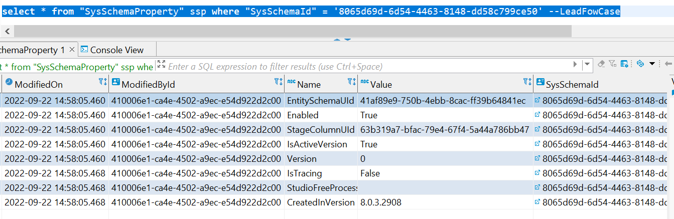Click the ID card icon in SysSchemaId header
The height and width of the screenshot is (219, 674).
(541, 82)
